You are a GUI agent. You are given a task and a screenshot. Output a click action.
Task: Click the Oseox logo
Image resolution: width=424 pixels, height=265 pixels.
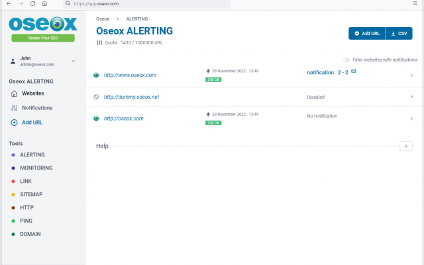click(43, 24)
